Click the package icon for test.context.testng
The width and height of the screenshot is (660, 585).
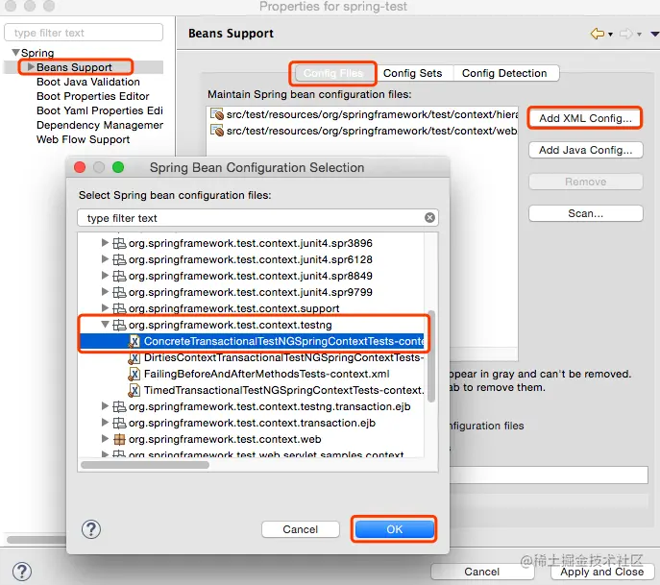click(119, 325)
